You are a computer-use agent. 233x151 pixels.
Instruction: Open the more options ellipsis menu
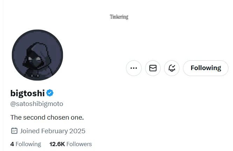tap(134, 68)
